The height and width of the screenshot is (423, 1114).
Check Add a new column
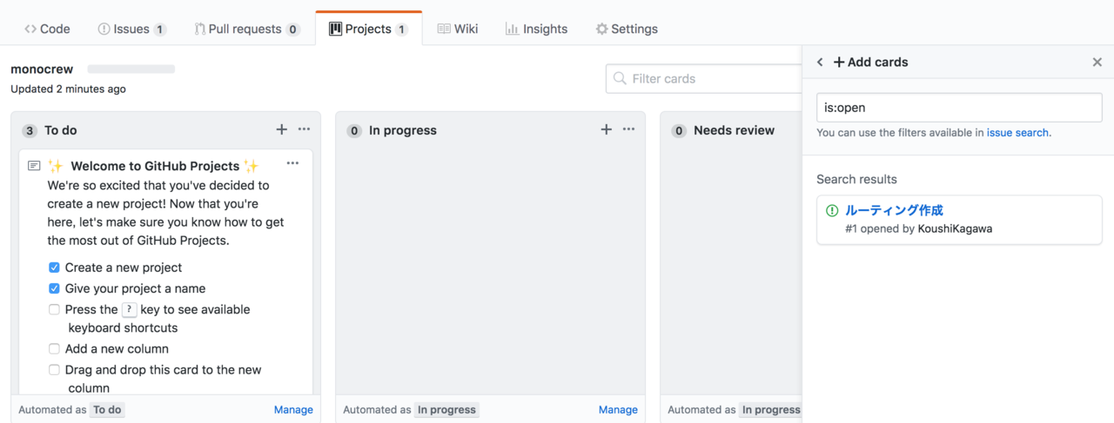click(x=54, y=348)
